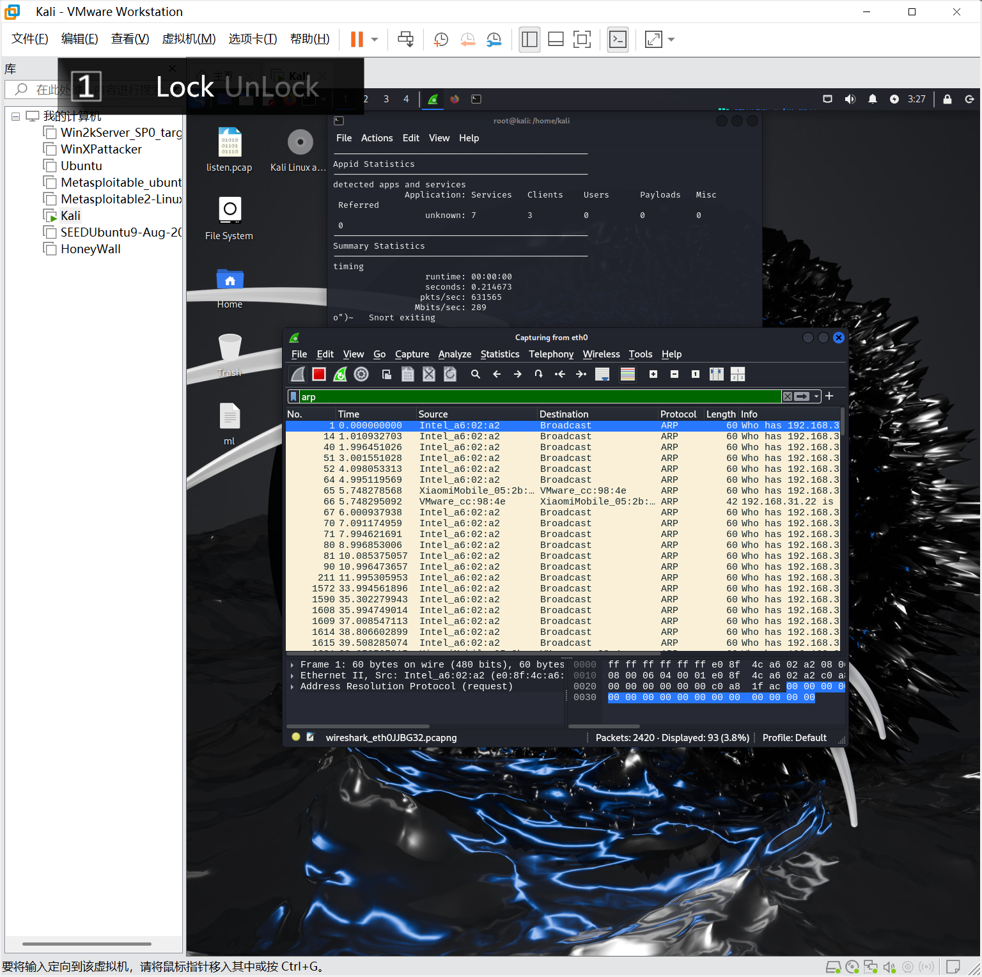Go to the next packet in history
982x977 pixels.
click(518, 374)
